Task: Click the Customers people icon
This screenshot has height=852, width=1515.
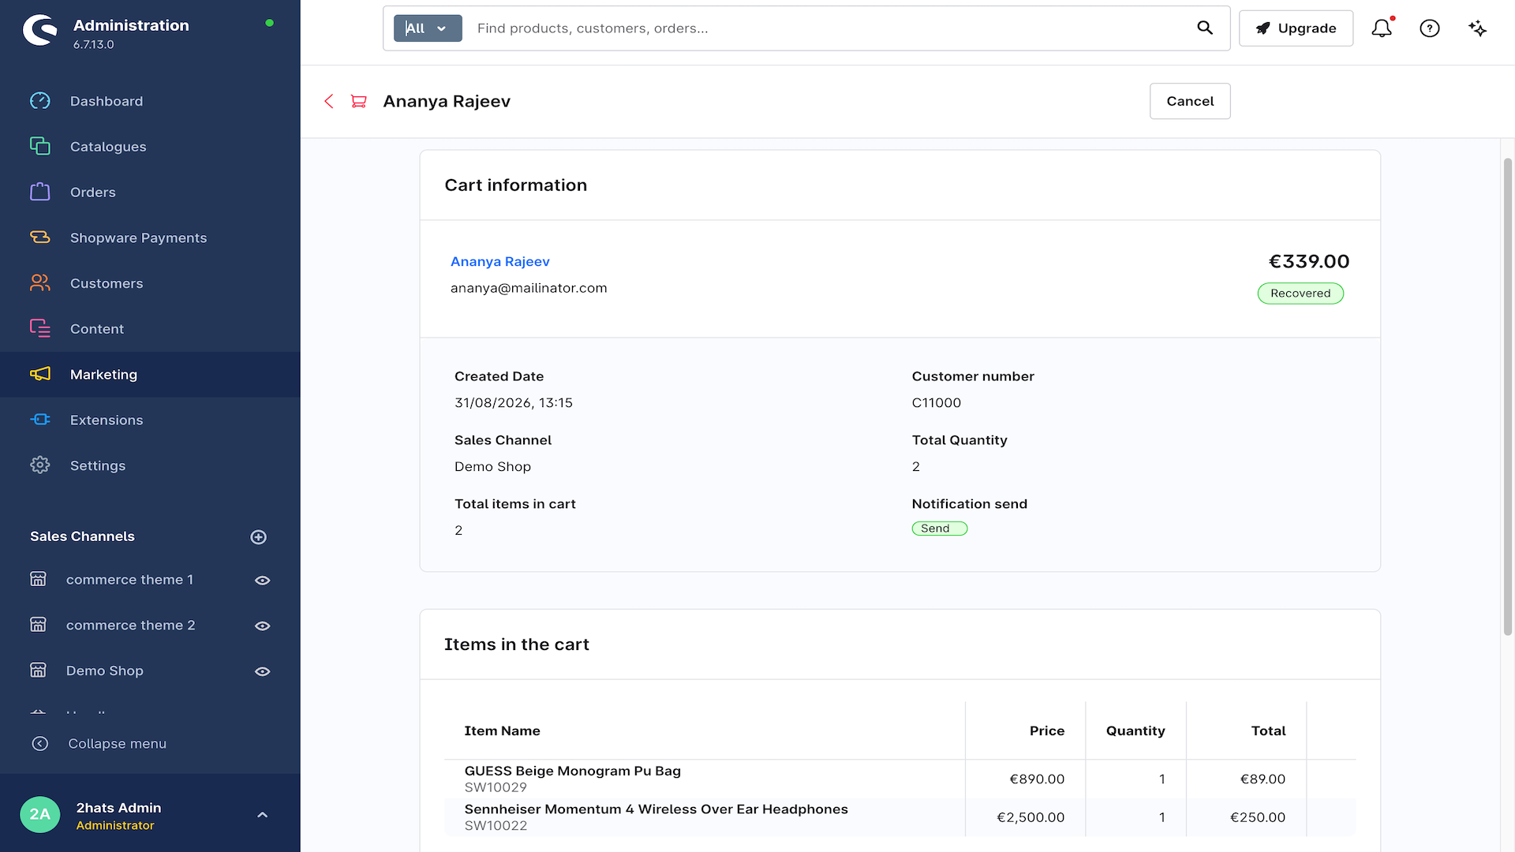Action: (40, 283)
